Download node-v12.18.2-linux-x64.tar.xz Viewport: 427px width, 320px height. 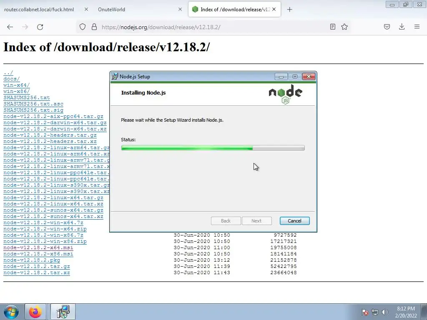pyautogui.click(x=53, y=204)
